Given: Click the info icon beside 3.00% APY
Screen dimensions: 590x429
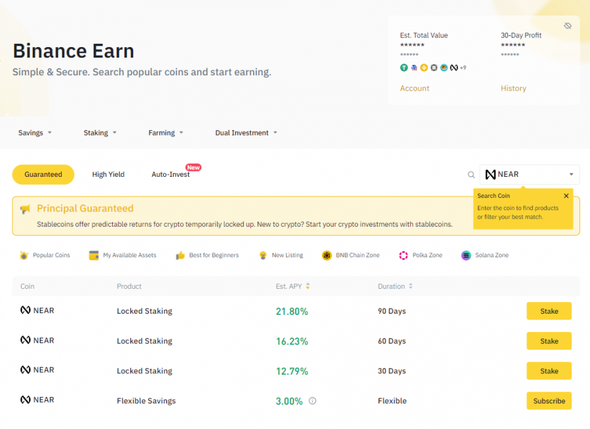Looking at the screenshot, I should point(312,401).
